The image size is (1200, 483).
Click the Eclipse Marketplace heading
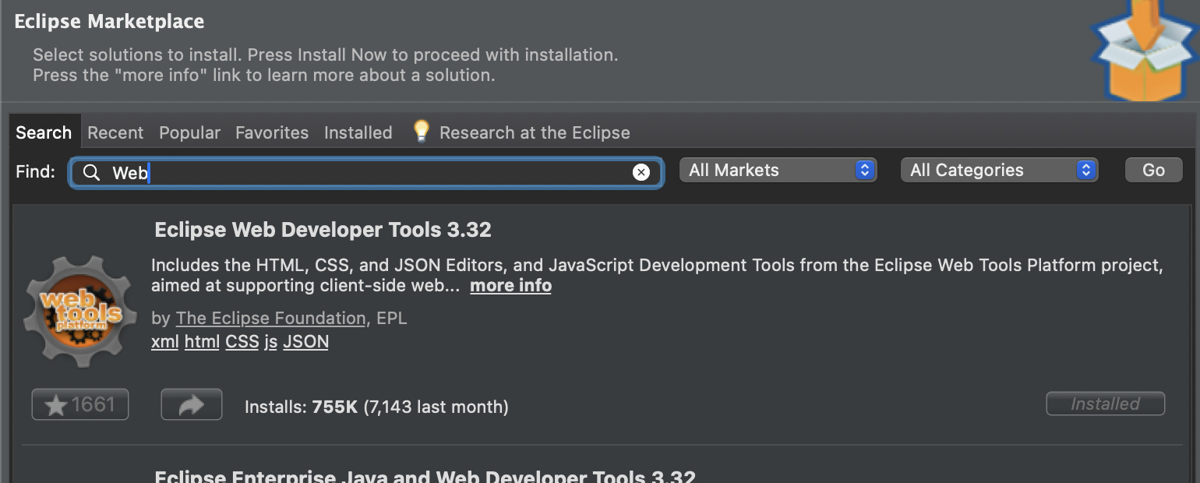pyautogui.click(x=109, y=22)
